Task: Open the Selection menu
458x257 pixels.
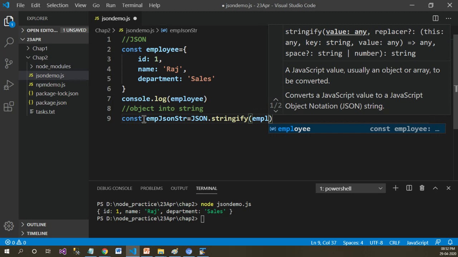Action: [57, 5]
